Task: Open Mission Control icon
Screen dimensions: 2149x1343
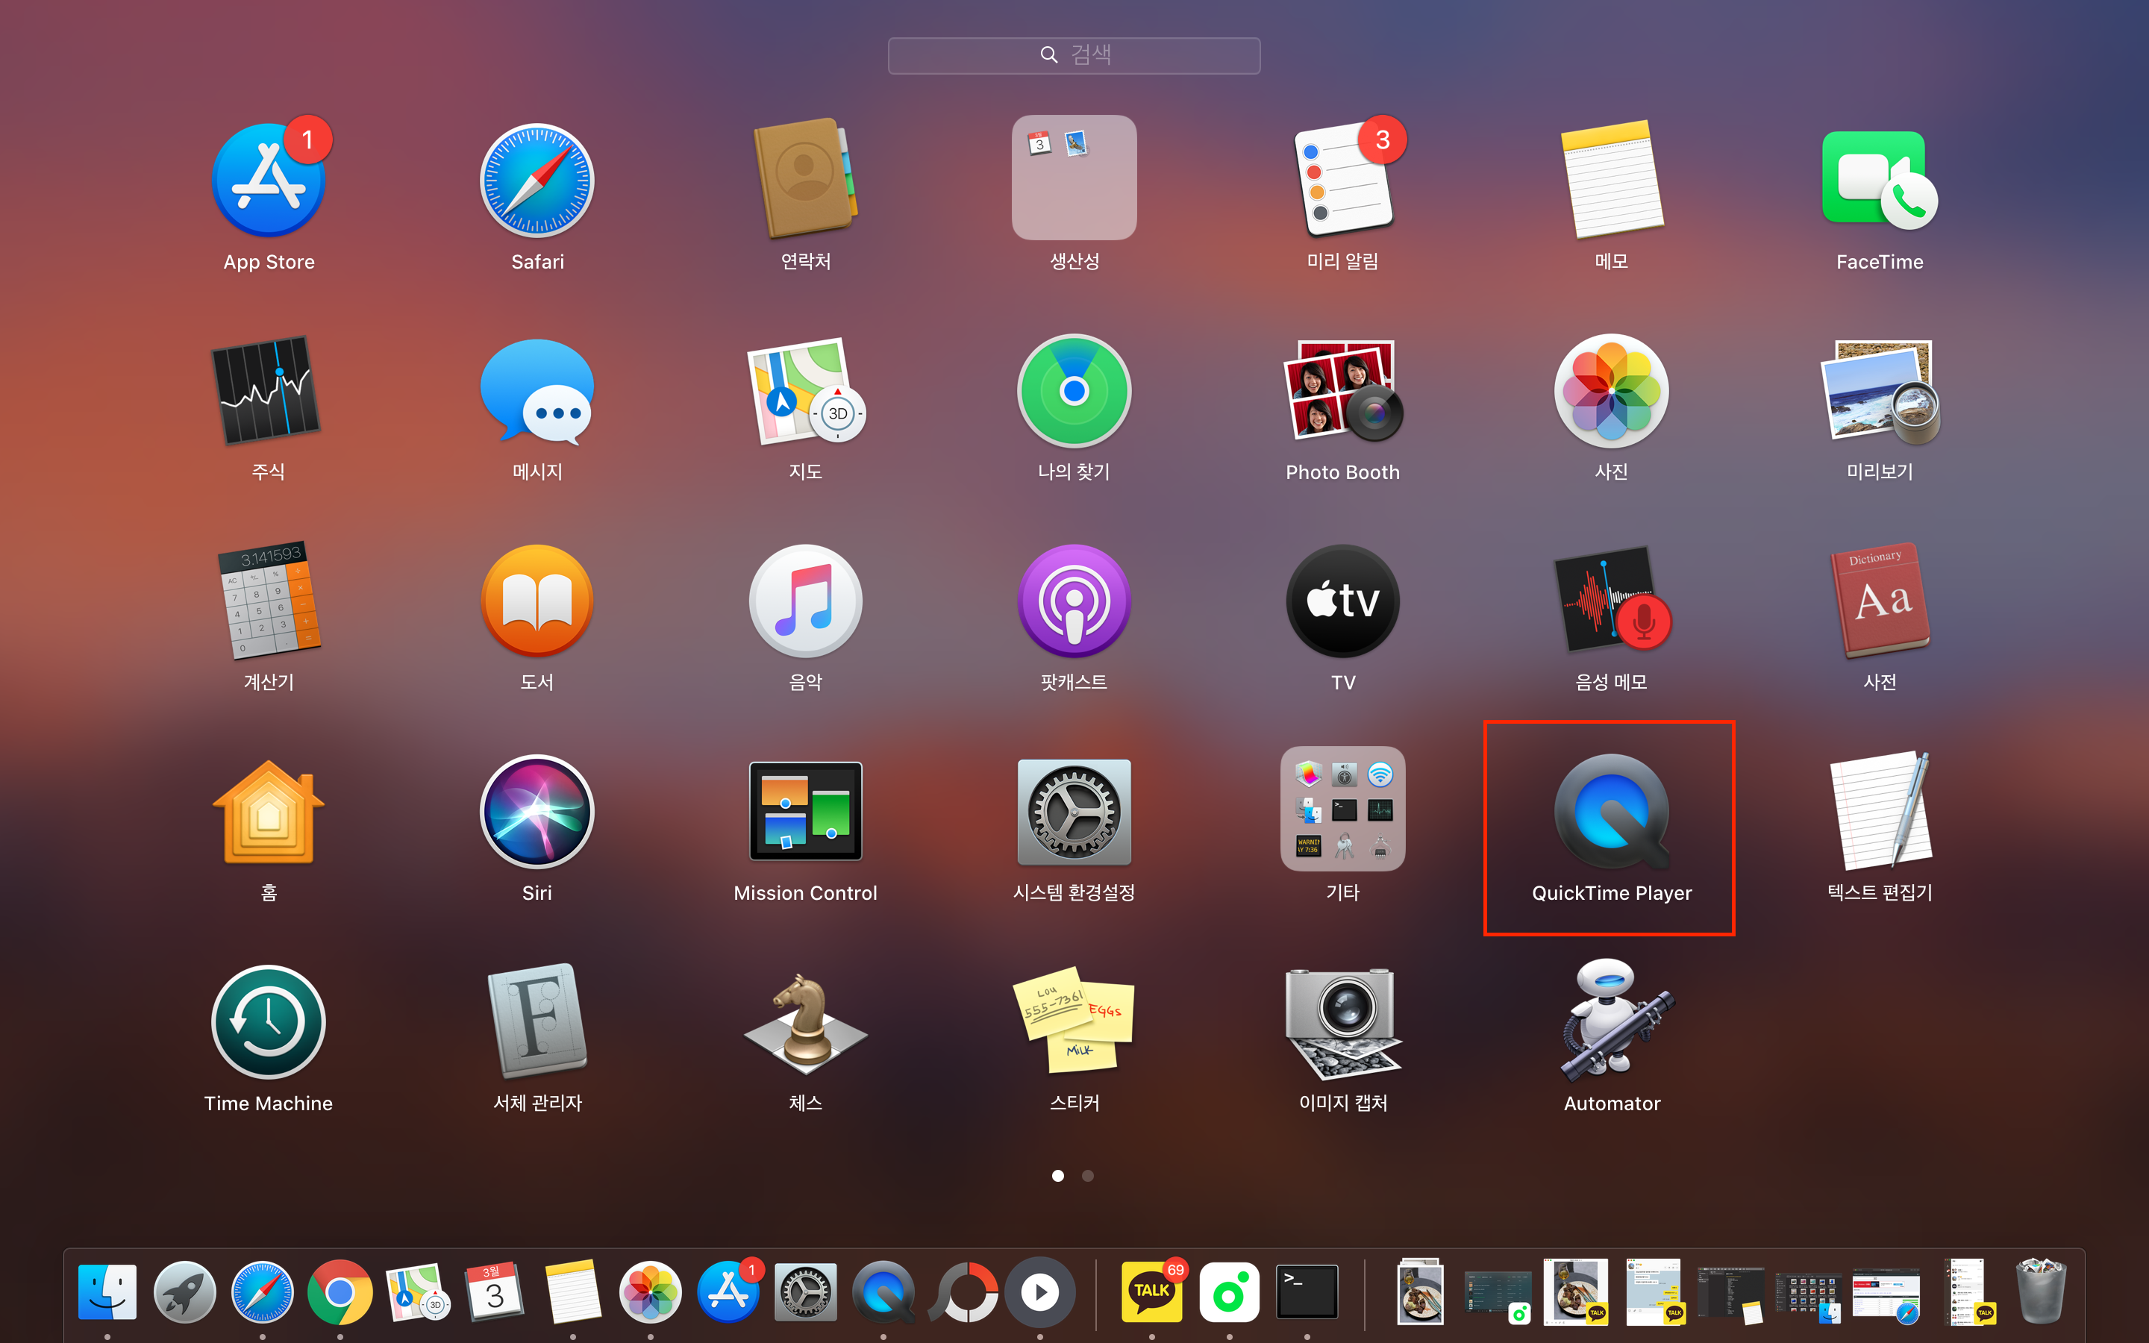Action: (805, 812)
